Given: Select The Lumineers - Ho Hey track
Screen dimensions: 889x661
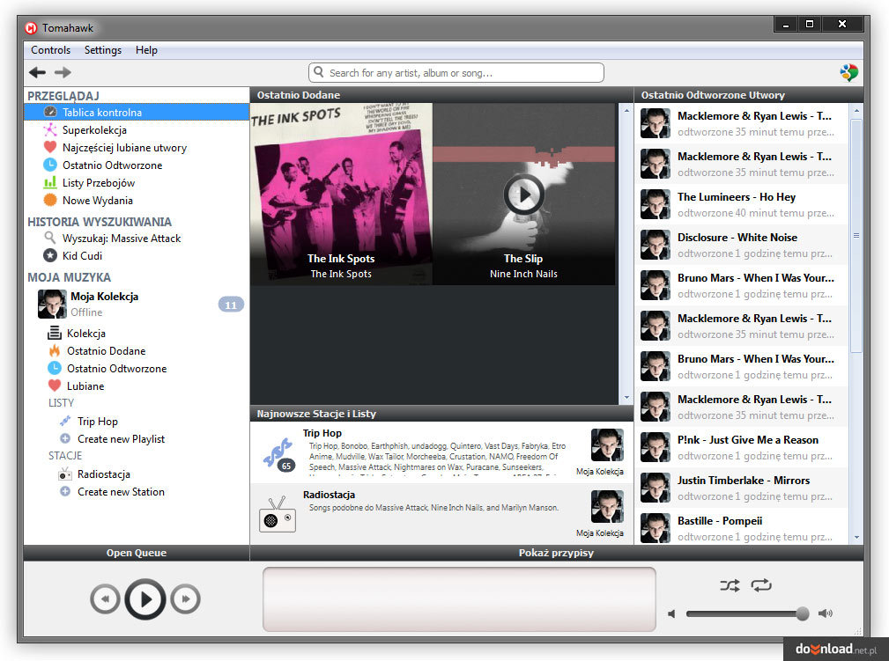Looking at the screenshot, I should point(742,204).
